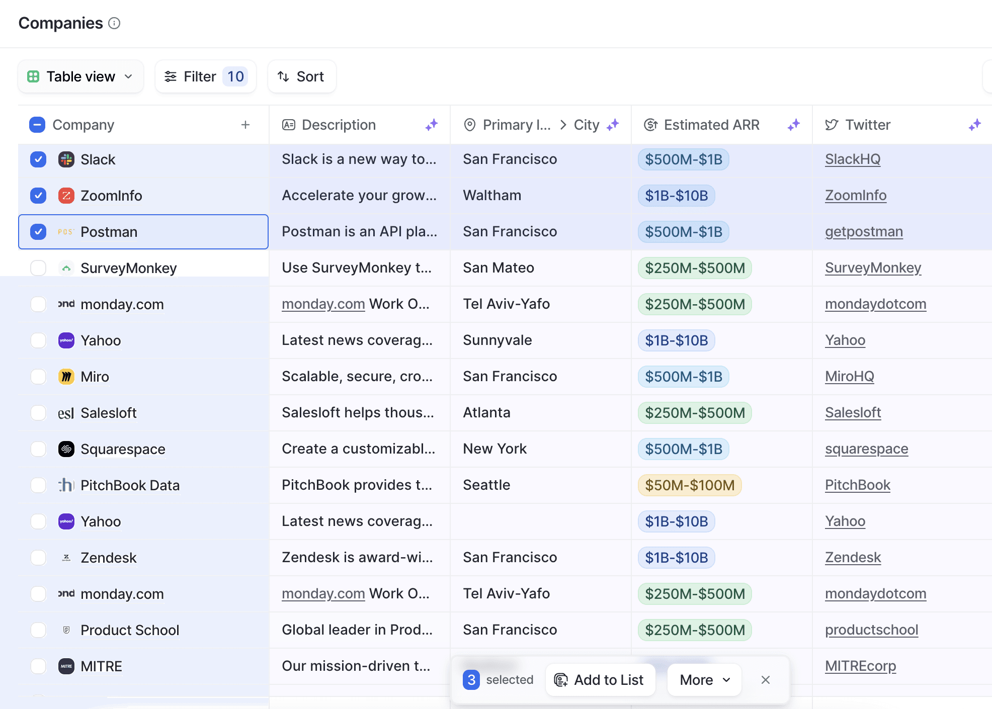Screen dimensions: 992x709
Task: Click the location pin icon in Primary location header
Action: pyautogui.click(x=469, y=125)
